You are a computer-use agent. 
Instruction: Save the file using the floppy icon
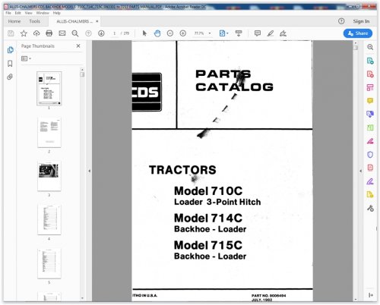click(11, 33)
